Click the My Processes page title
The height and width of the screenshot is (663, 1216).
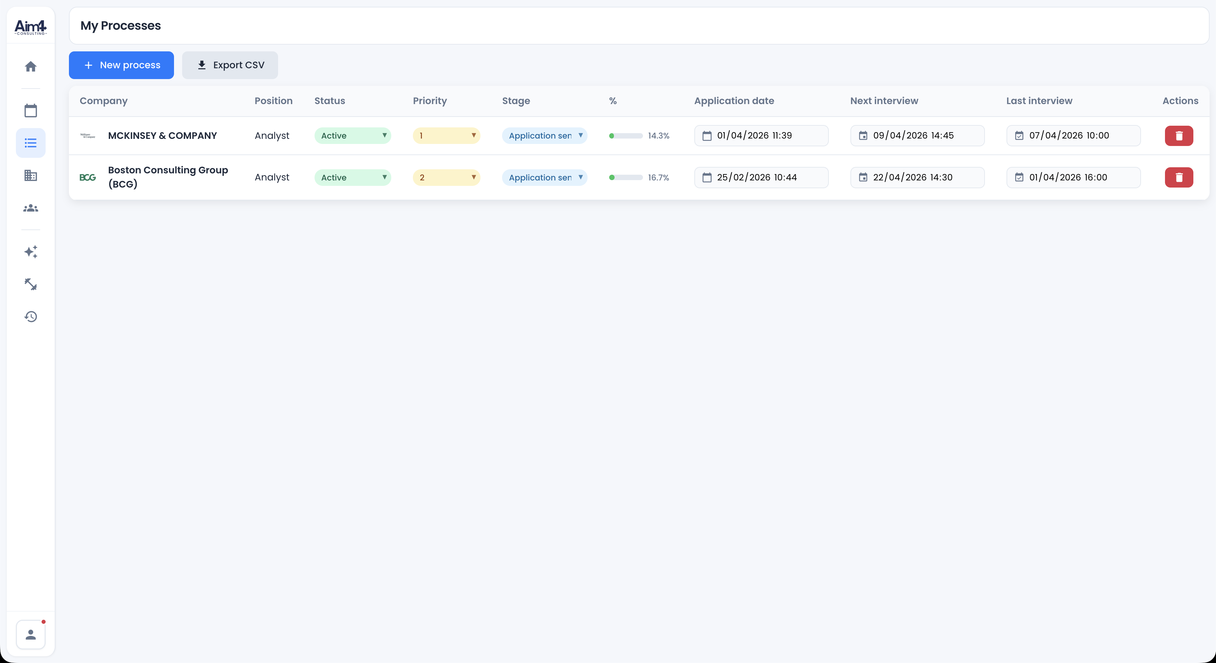pos(120,25)
